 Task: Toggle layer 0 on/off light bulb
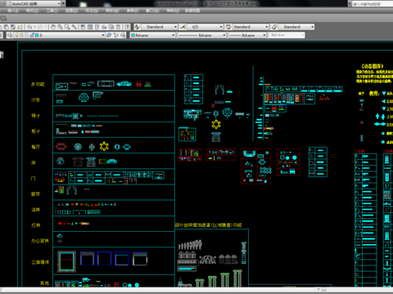[16, 35]
